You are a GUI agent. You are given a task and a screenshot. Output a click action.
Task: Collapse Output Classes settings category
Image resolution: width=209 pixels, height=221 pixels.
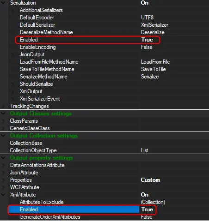[3, 113]
